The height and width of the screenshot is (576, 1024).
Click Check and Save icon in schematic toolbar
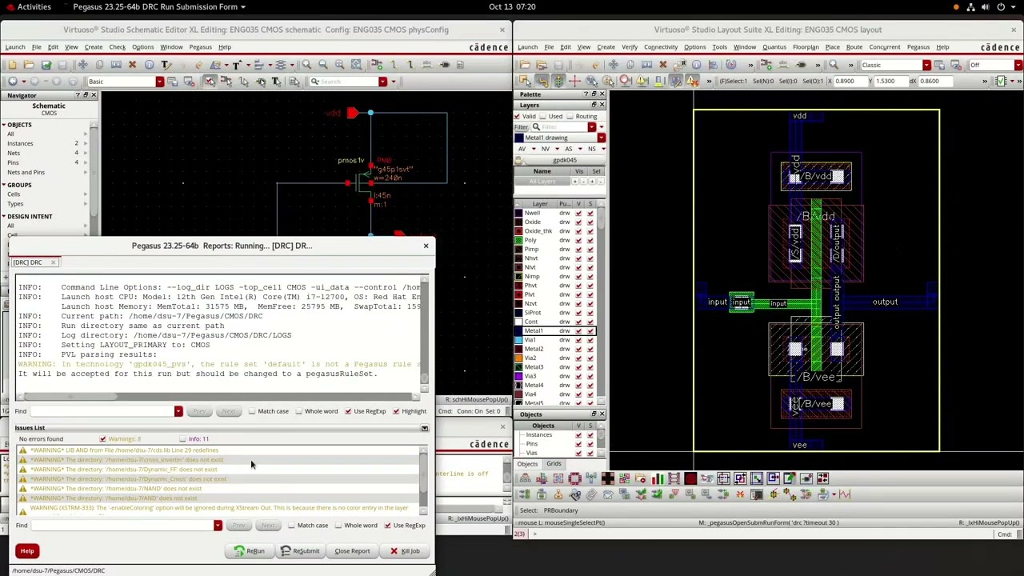click(x=46, y=64)
